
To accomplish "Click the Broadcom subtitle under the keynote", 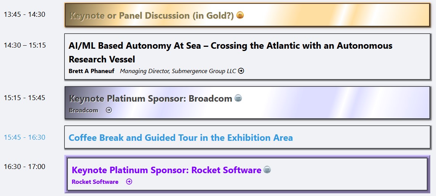I will point(83,110).
